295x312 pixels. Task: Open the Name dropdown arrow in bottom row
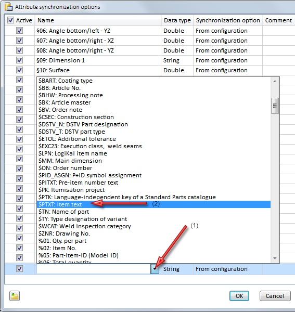tap(155, 269)
